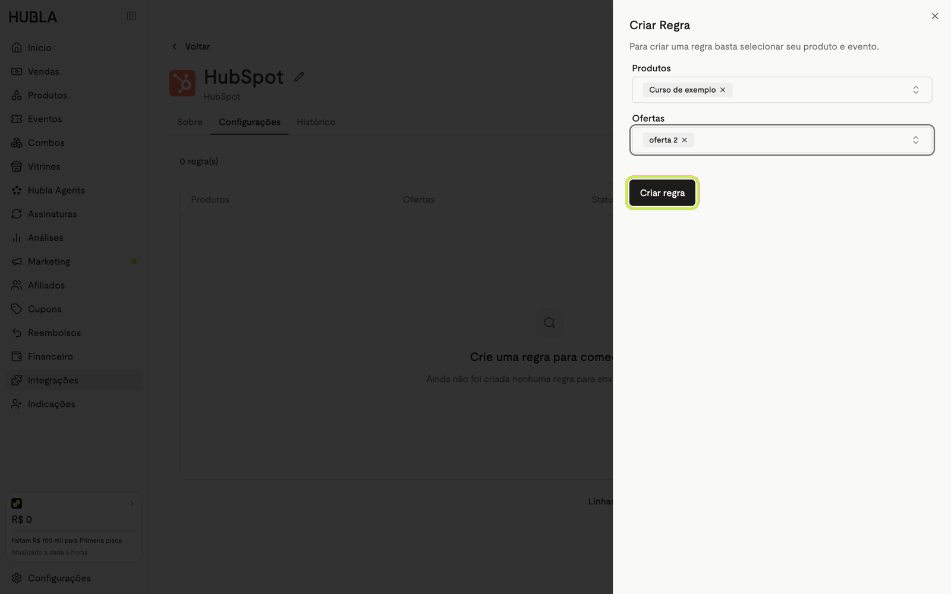Open the Histórico tab
Viewport: 951px width, 594px height.
(x=316, y=122)
